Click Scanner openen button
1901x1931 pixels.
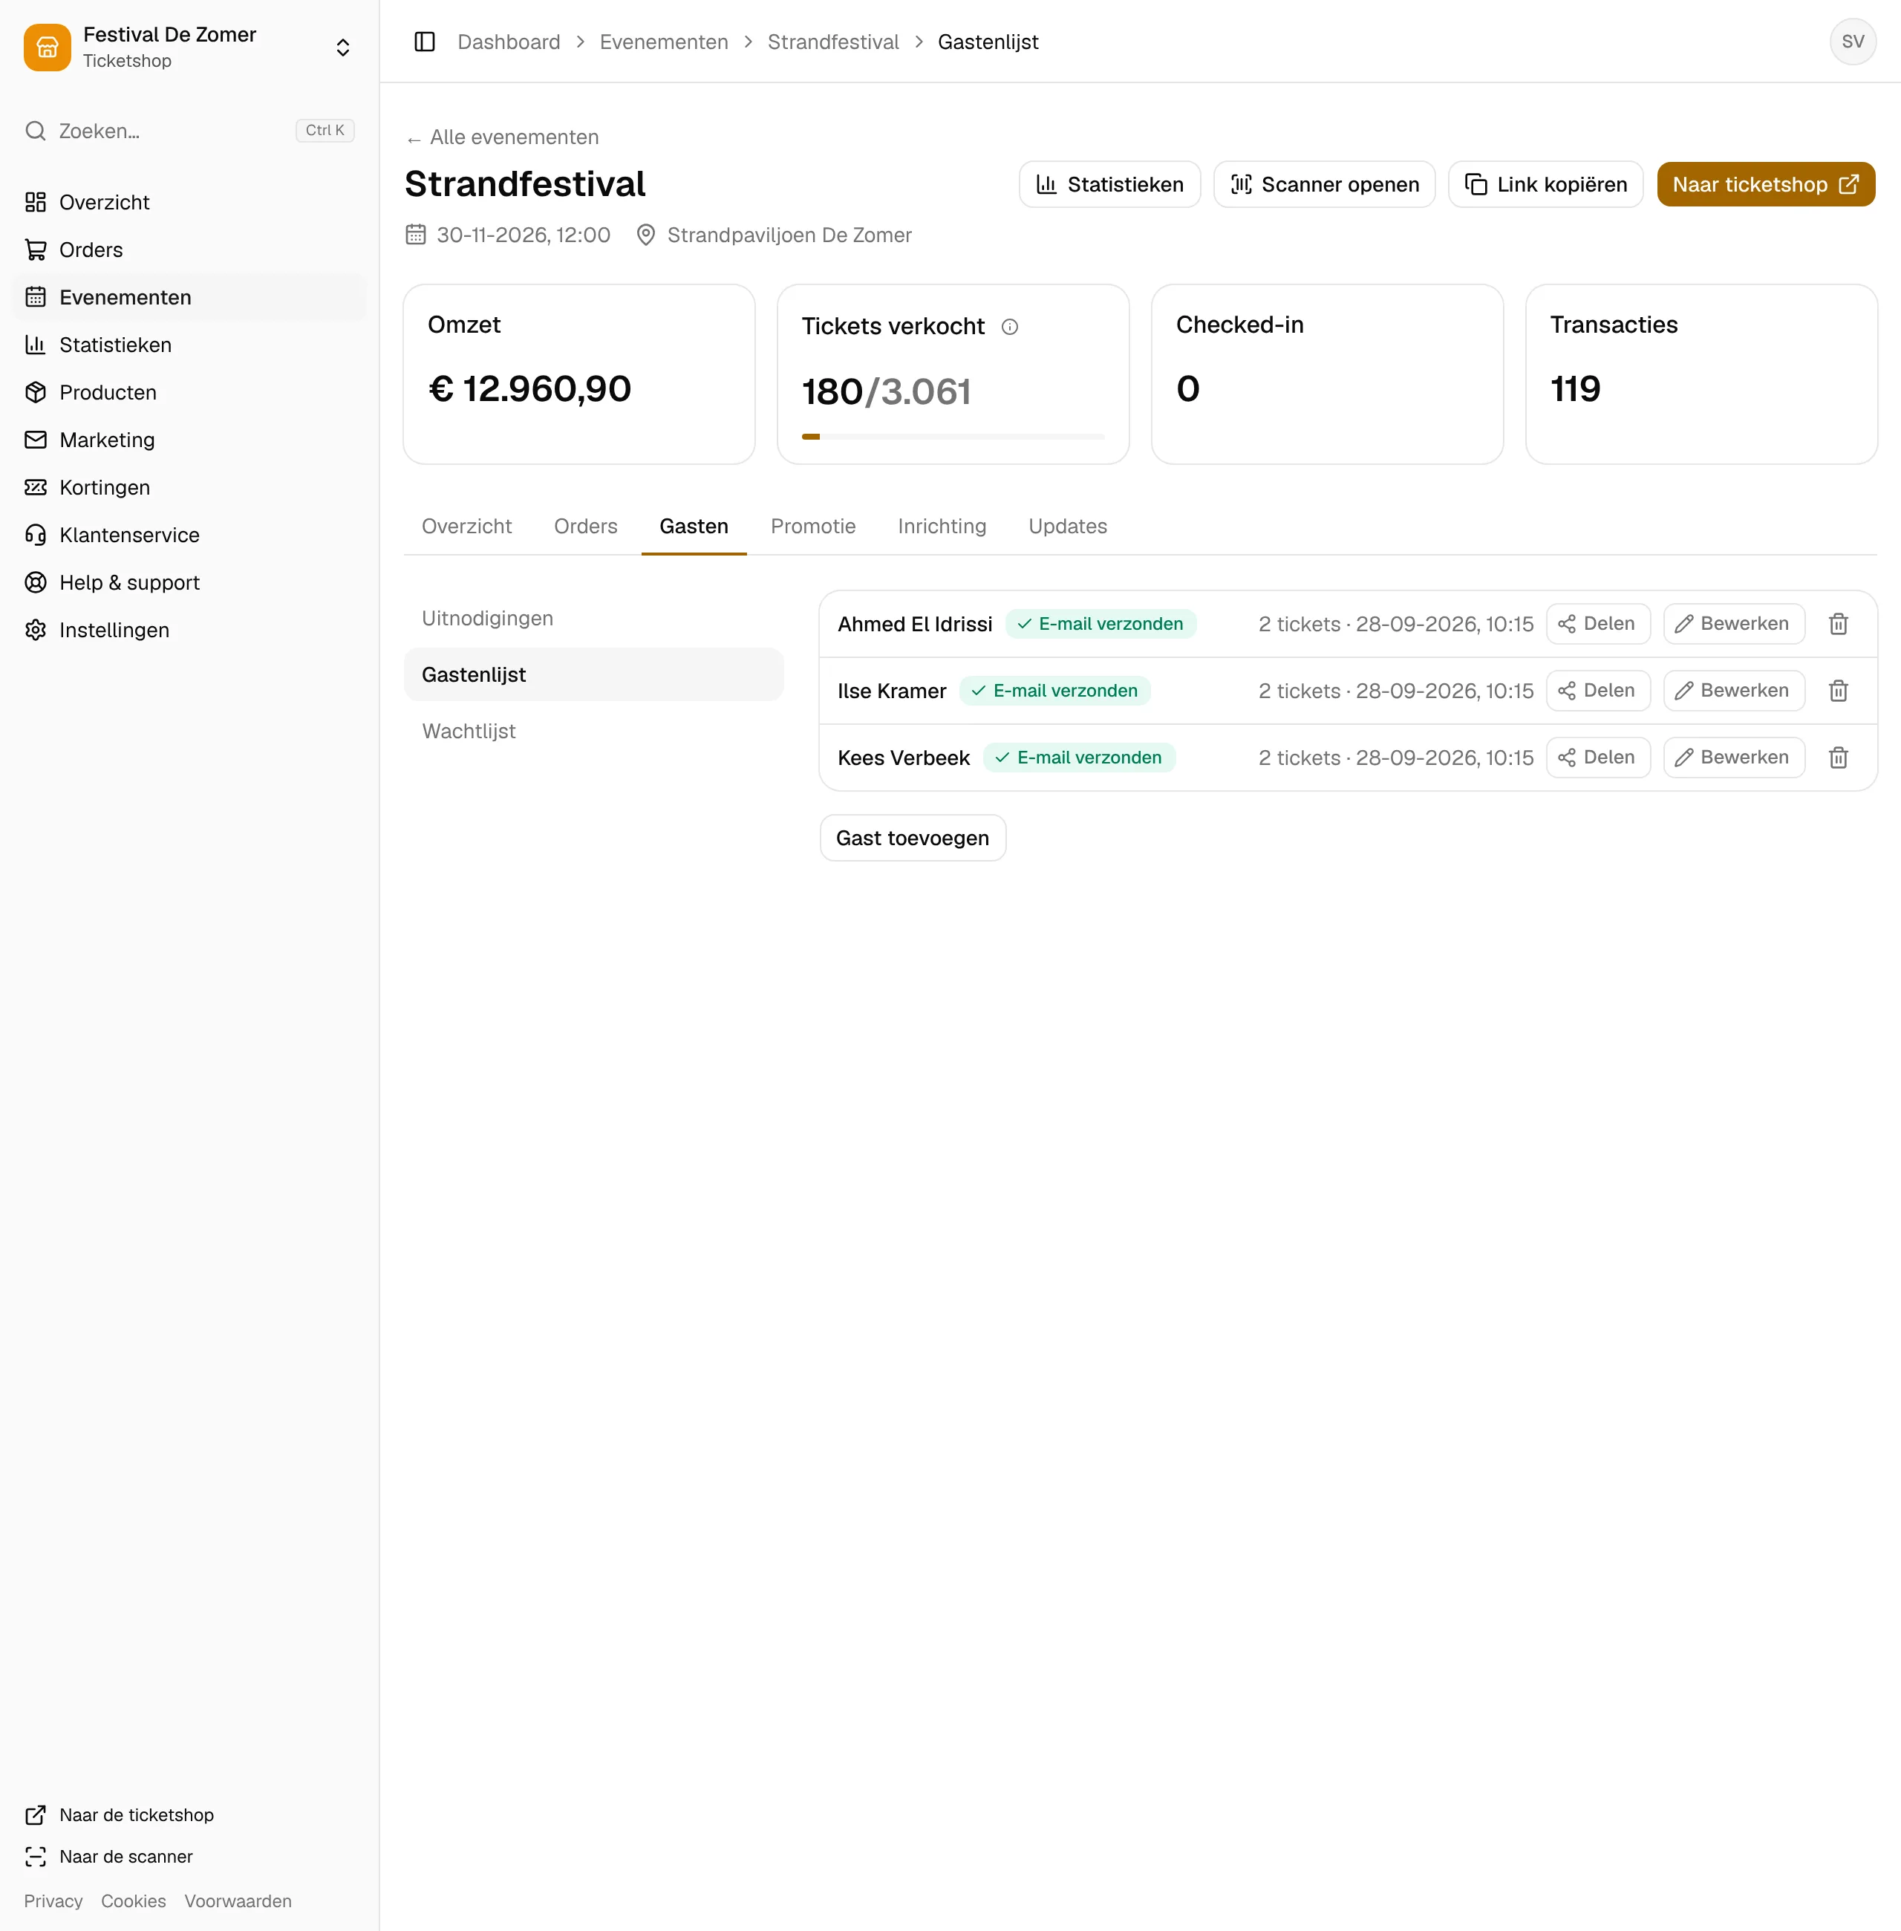coord(1324,185)
